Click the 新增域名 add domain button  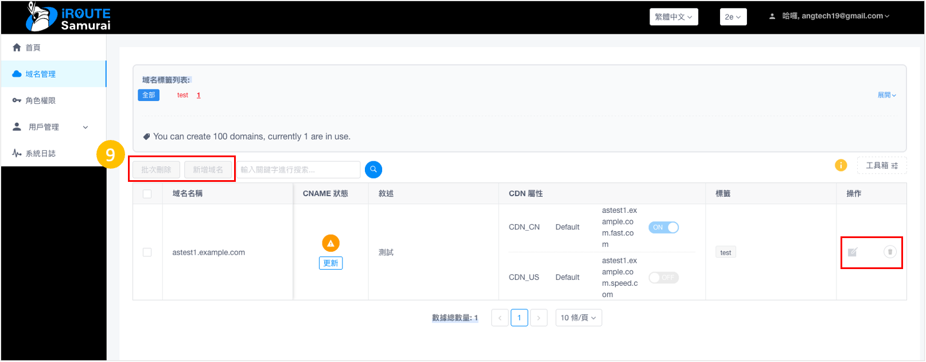point(208,170)
